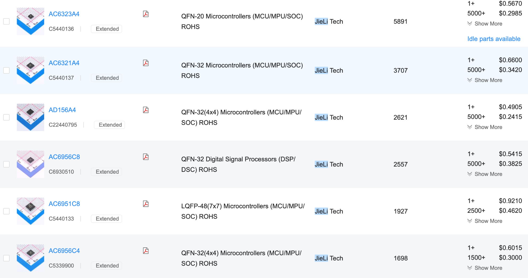Click JieLi Tech manufacturer in AC6956C8 row
The height and width of the screenshot is (278, 528).
click(x=329, y=164)
